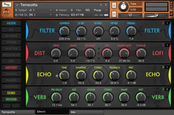Click the FEEDBACK knob
The width and height of the screenshot is (174, 115).
point(115,75)
